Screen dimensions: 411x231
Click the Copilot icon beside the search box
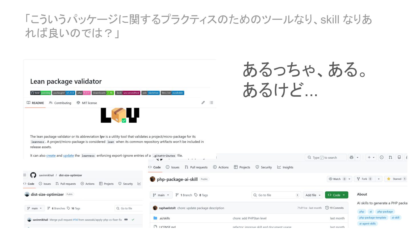pos(352,157)
